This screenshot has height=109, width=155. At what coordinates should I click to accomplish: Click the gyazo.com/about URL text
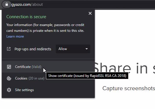(27, 5)
